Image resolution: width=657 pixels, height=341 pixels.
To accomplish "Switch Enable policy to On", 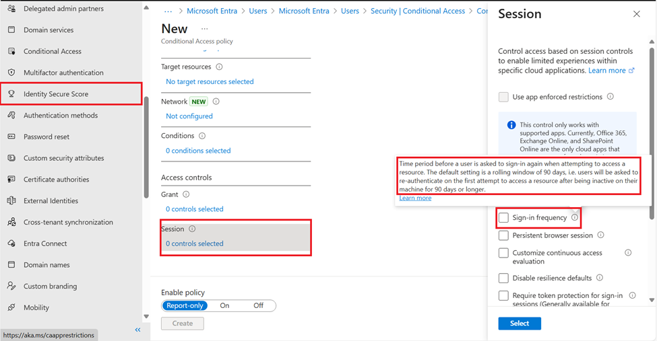I will click(224, 305).
